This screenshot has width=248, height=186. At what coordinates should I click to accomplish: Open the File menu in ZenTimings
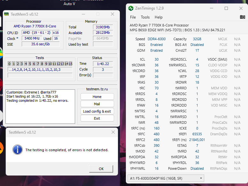(133, 17)
